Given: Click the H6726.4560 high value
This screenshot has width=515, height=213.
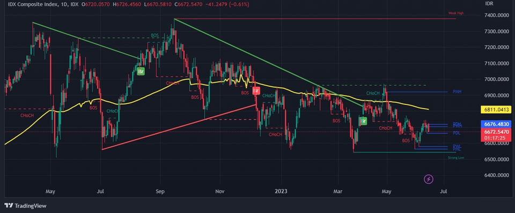Looking at the screenshot, I should click(127, 4).
